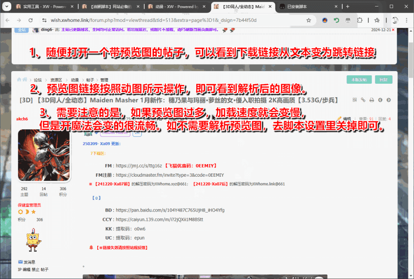414x279 pixels.
Task: Select the 提取码 o0w6 text for KK
Action: point(130,229)
